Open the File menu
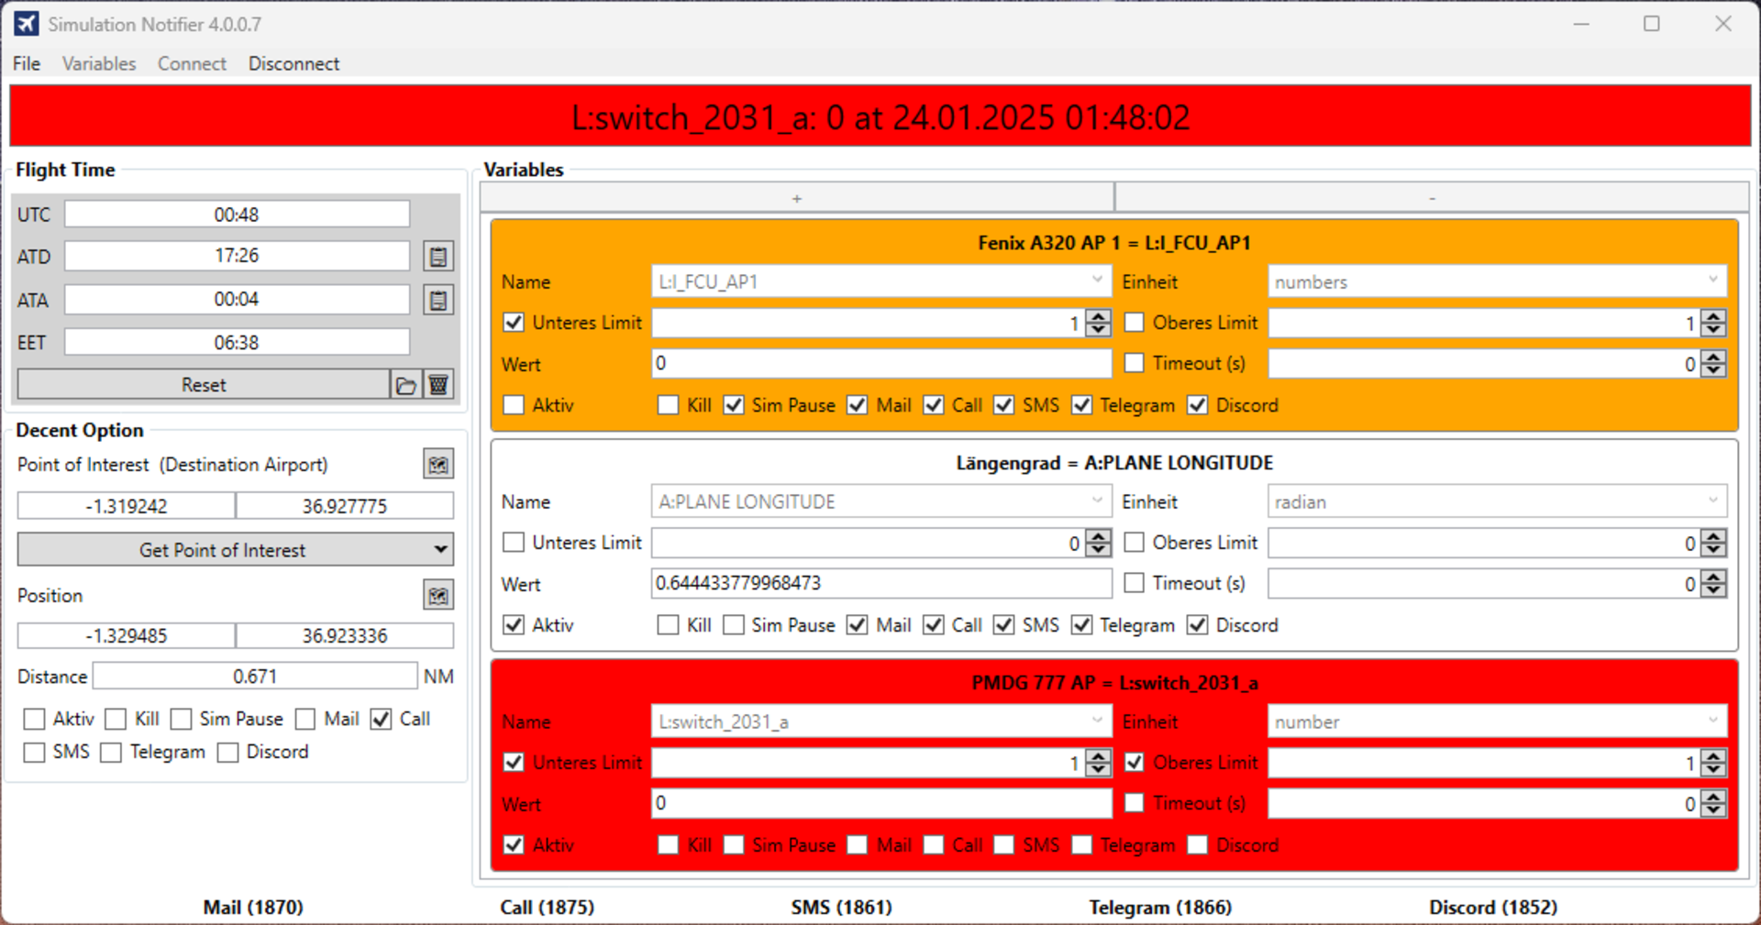The width and height of the screenshot is (1761, 925). pyautogui.click(x=27, y=63)
